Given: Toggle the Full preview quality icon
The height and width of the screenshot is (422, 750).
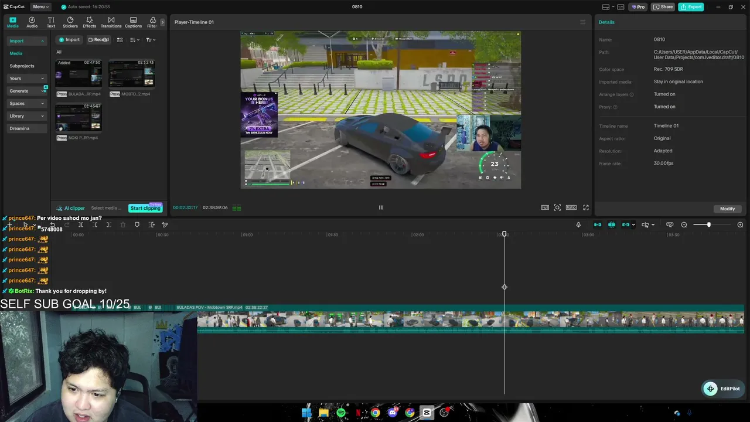Looking at the screenshot, I should click(545, 207).
